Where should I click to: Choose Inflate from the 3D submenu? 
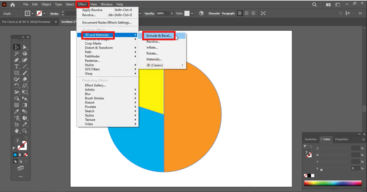pyautogui.click(x=152, y=48)
